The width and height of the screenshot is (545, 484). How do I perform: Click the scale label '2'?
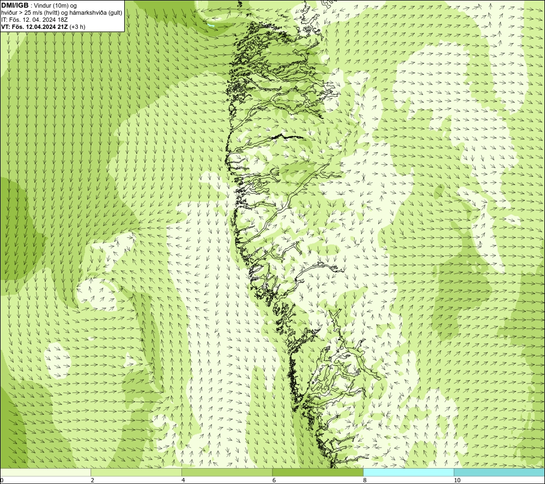(x=93, y=481)
